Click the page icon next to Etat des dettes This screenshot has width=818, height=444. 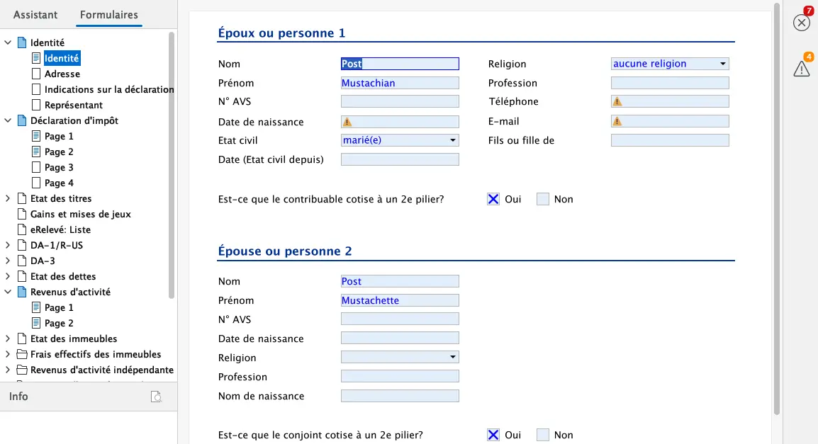(x=21, y=276)
